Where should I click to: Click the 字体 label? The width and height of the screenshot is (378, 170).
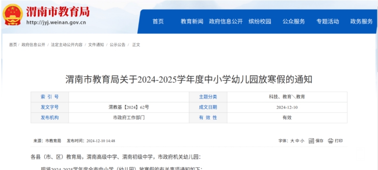tap(284, 141)
